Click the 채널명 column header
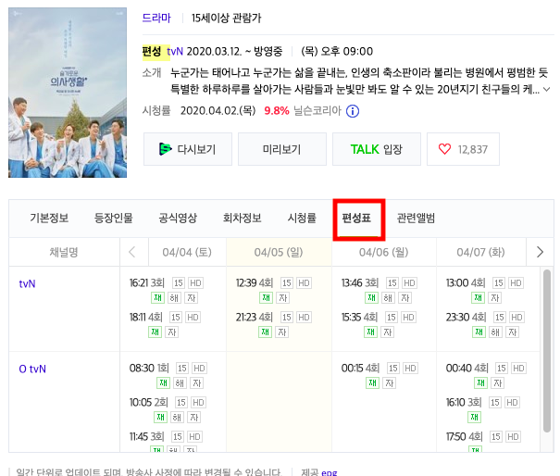Viewport: 560px width, 476px height. [64, 252]
